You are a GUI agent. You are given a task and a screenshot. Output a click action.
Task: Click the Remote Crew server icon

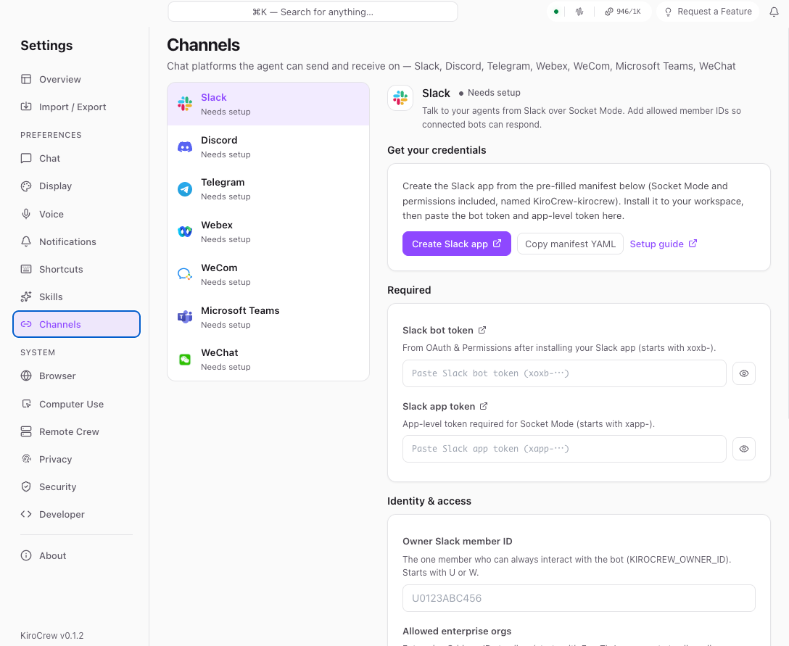click(x=26, y=431)
